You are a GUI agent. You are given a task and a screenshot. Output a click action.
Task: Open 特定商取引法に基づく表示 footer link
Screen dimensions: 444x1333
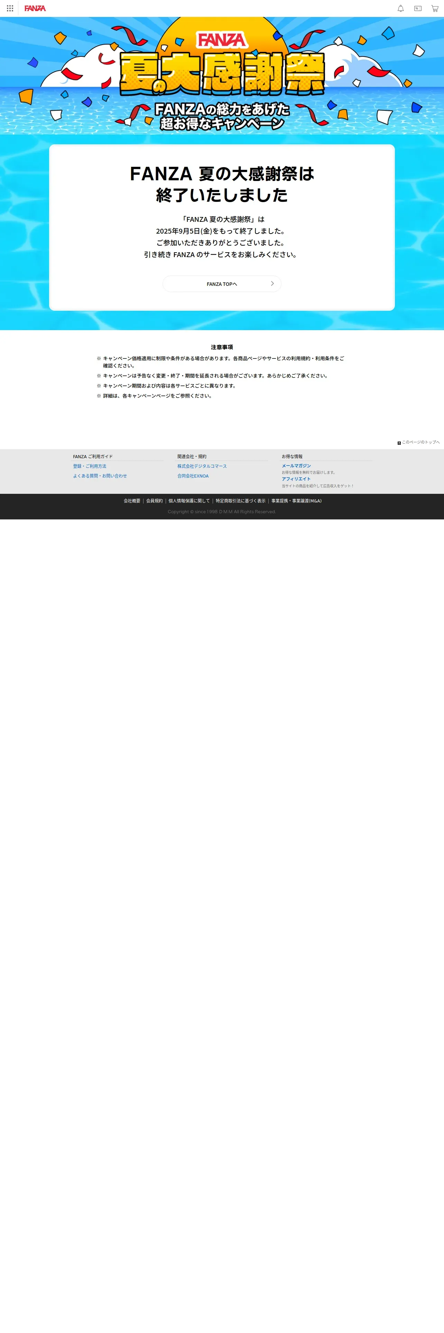(240, 501)
